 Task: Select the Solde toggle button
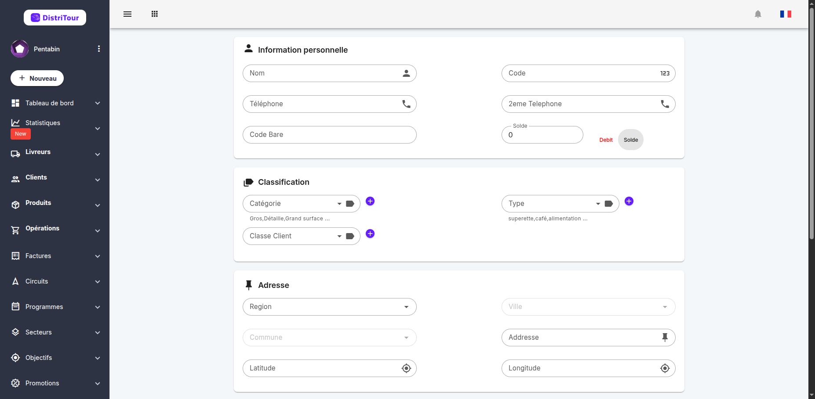[x=631, y=140]
